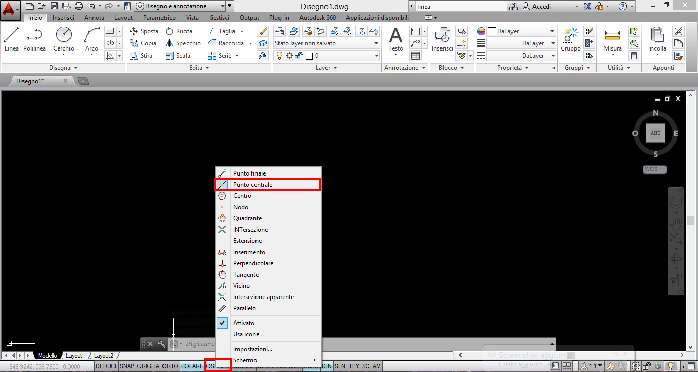The width and height of the screenshot is (698, 372).
Task: Open Impostazioni... from the context menu
Action: pos(252,349)
